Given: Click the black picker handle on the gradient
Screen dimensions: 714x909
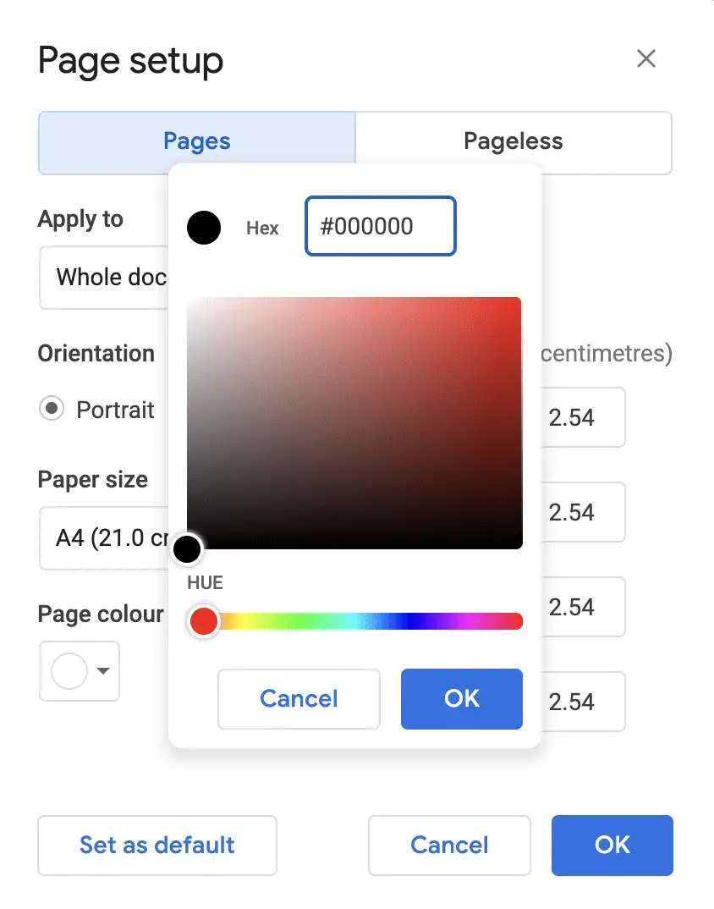Looking at the screenshot, I should [187, 549].
